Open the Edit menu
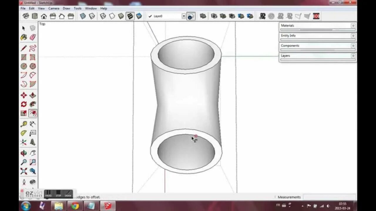Viewport: 376px width, 211px height. tap(32, 8)
